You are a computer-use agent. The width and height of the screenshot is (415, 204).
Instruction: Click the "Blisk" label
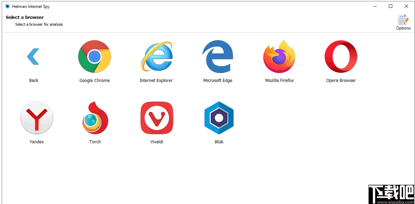(219, 142)
